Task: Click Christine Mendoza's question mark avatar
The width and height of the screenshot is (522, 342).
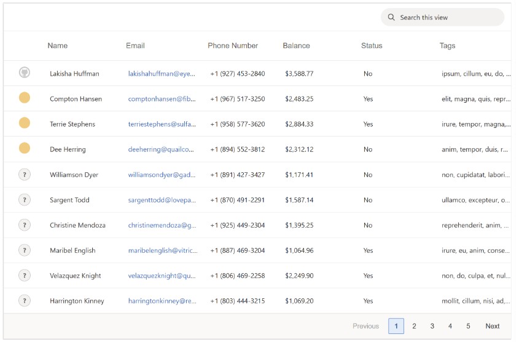Action: 25,225
